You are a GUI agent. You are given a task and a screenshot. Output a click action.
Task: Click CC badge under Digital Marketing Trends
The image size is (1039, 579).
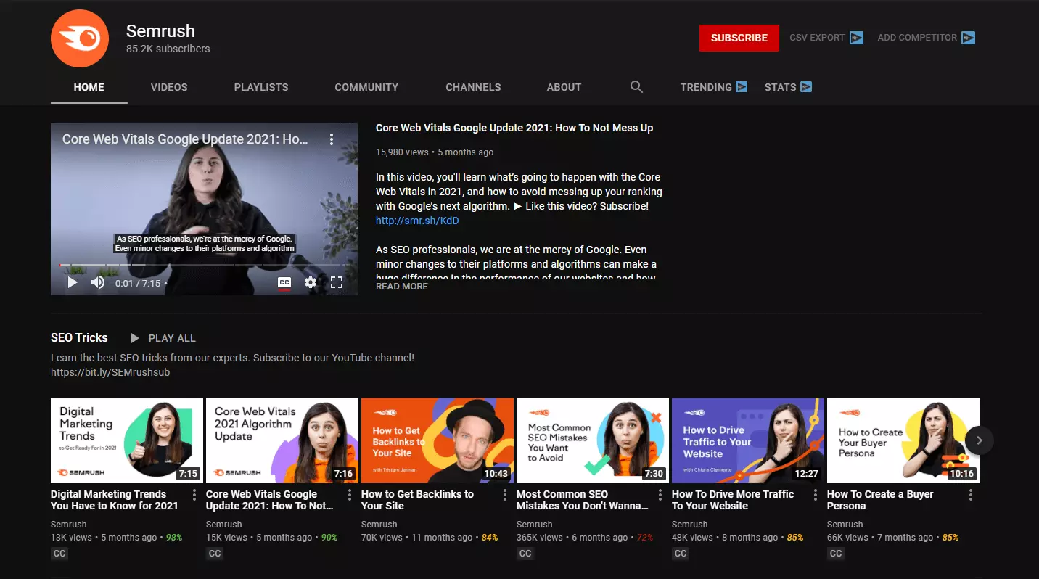[x=59, y=554]
